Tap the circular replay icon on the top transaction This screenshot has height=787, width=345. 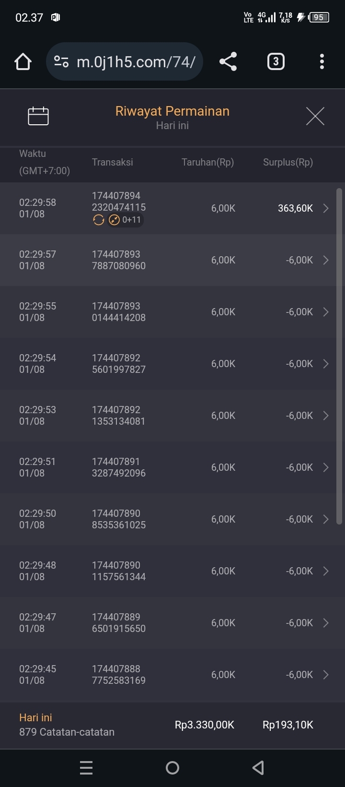coord(99,220)
